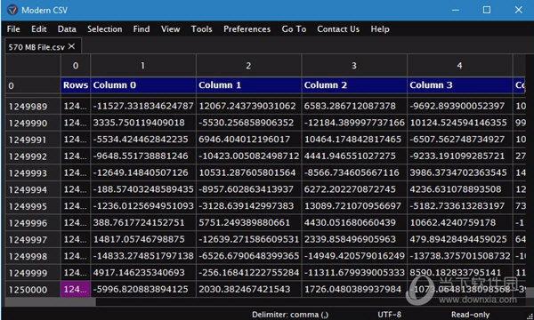
Task: Click cell -9692.893900052397
Action: [x=460, y=106]
